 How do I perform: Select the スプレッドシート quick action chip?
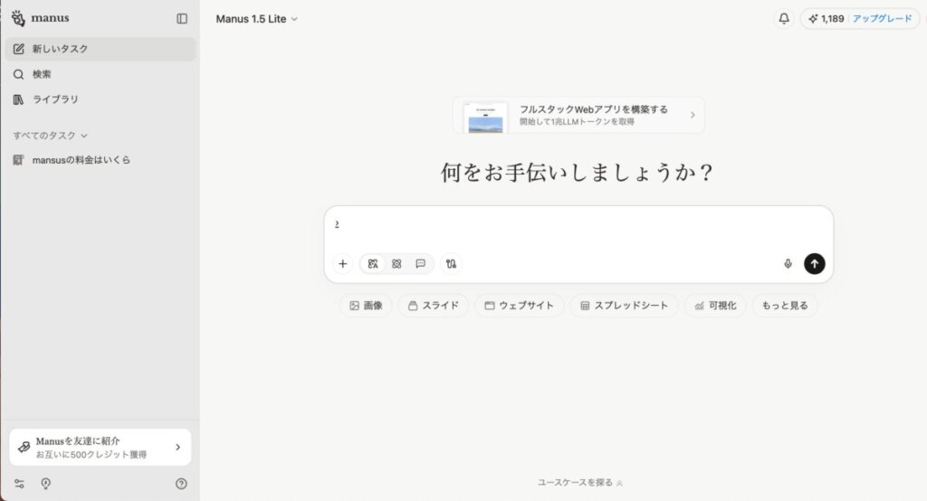click(624, 306)
